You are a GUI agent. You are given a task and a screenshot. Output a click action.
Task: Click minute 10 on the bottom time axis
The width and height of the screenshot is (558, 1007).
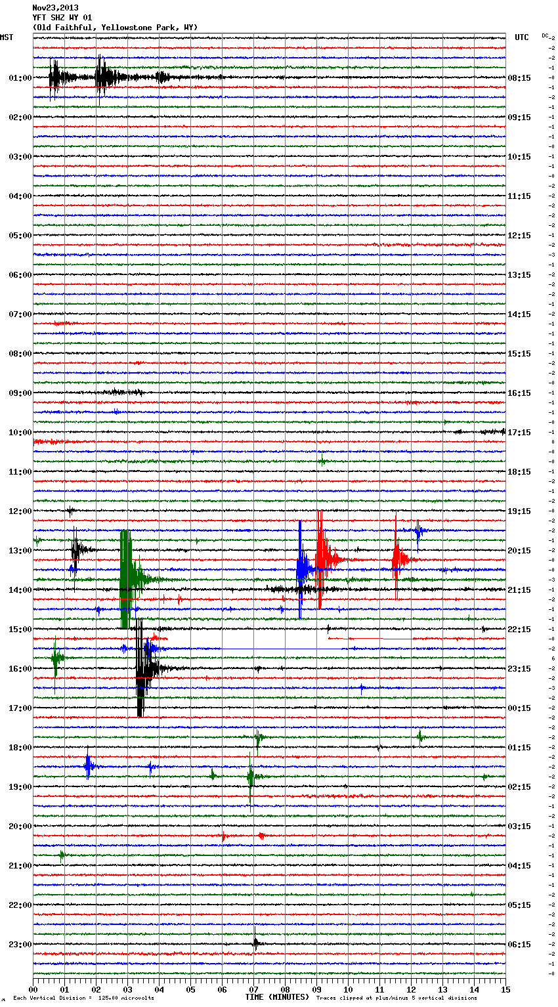click(x=349, y=989)
